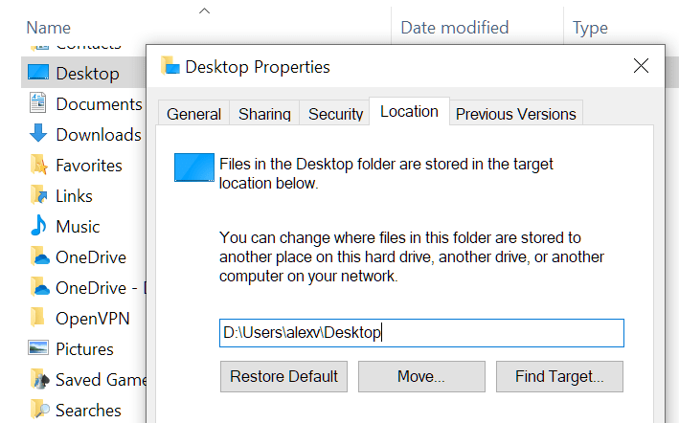This screenshot has height=423, width=679.
Task: Click the Move... button
Action: click(x=421, y=376)
